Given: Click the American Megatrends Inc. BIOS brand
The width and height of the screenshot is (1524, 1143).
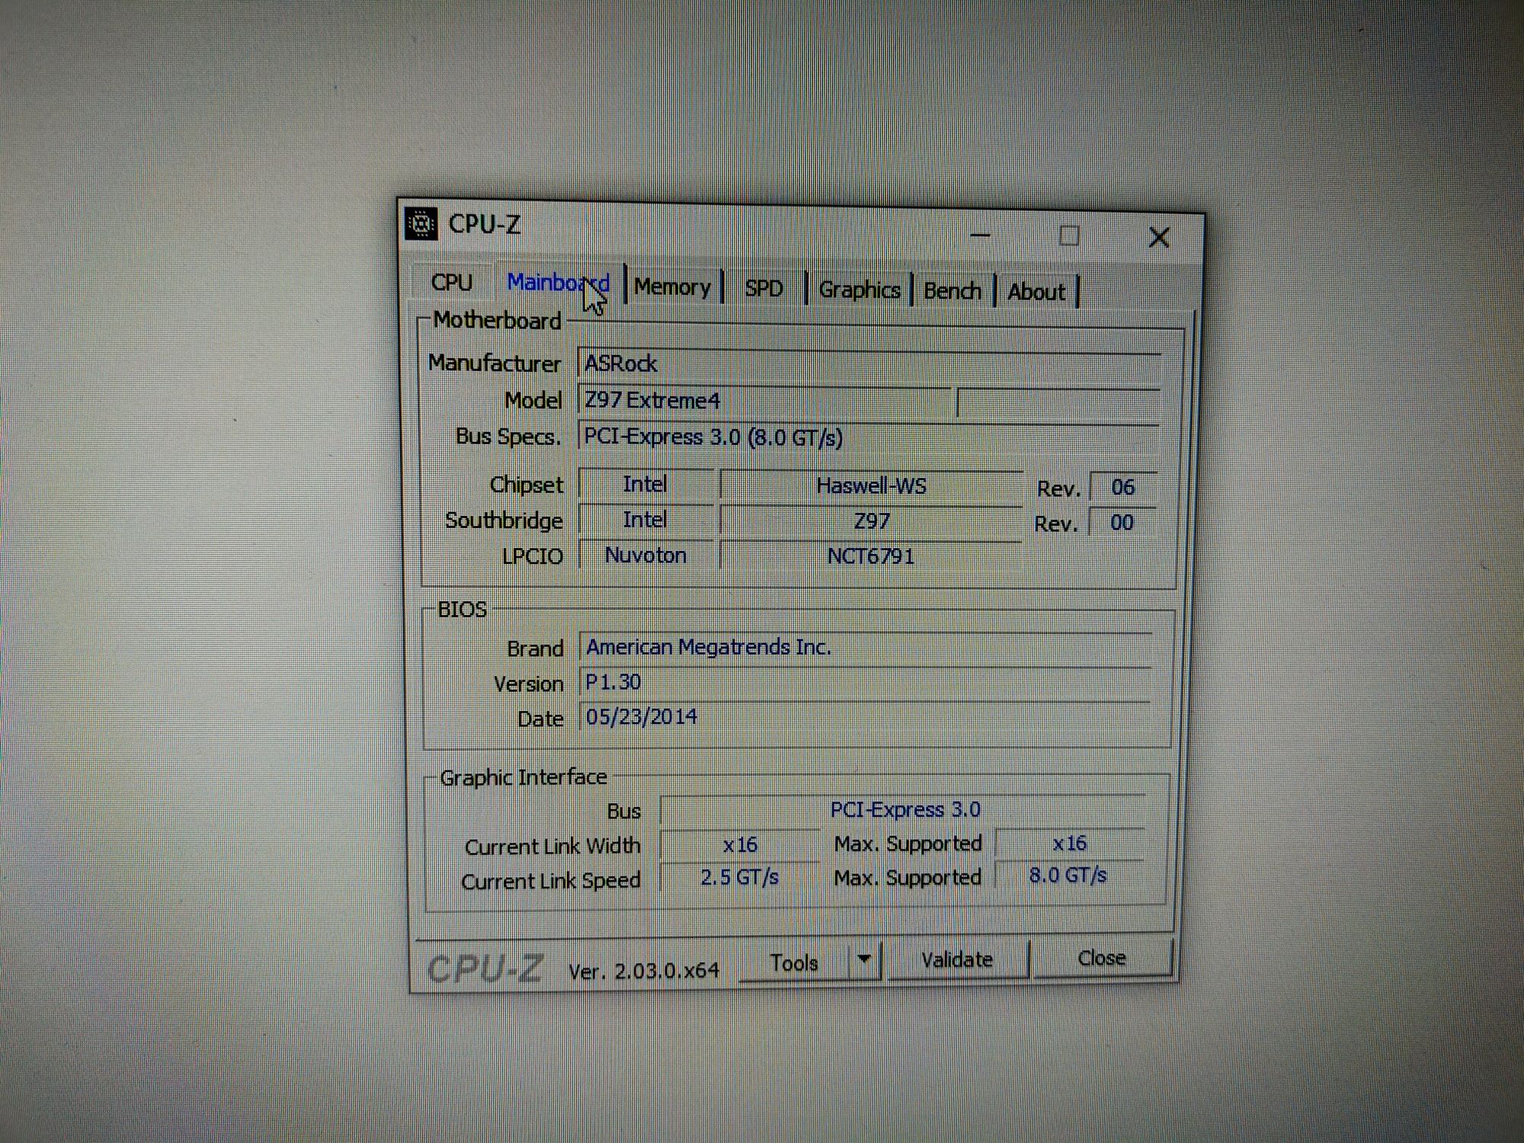Looking at the screenshot, I should click(866, 647).
